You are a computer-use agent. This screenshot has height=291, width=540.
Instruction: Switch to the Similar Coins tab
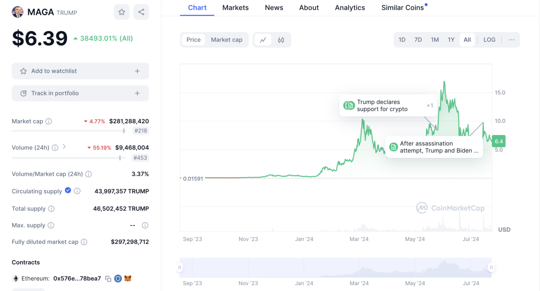click(403, 8)
